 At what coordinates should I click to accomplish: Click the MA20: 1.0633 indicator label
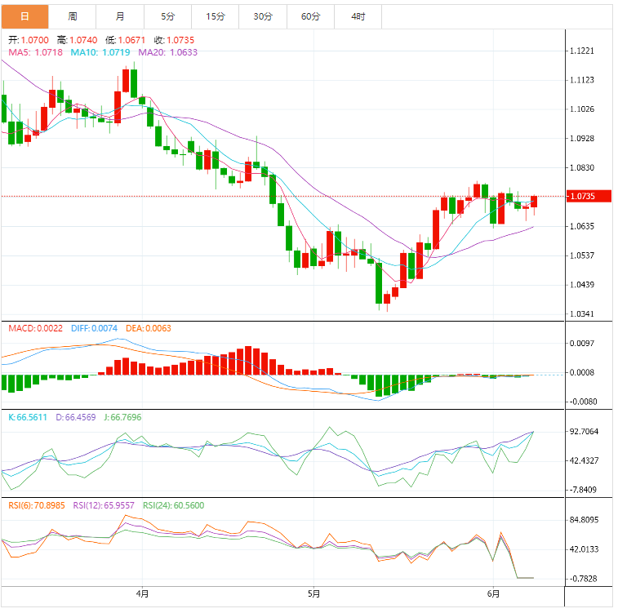[x=168, y=52]
